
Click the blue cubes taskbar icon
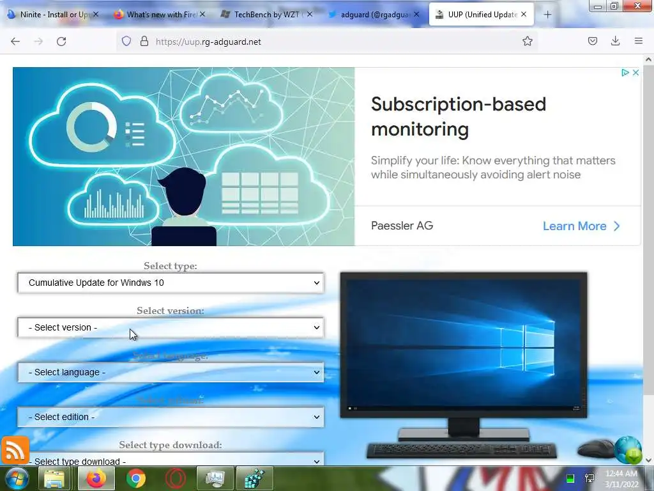[x=254, y=478]
